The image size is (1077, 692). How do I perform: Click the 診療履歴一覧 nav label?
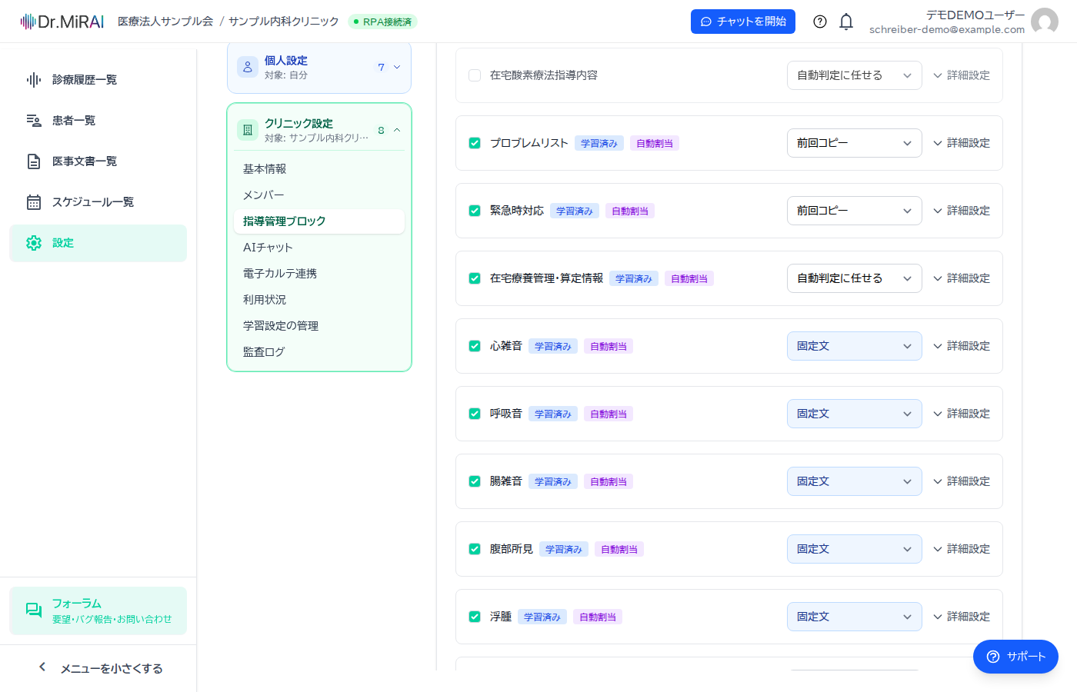click(x=85, y=80)
